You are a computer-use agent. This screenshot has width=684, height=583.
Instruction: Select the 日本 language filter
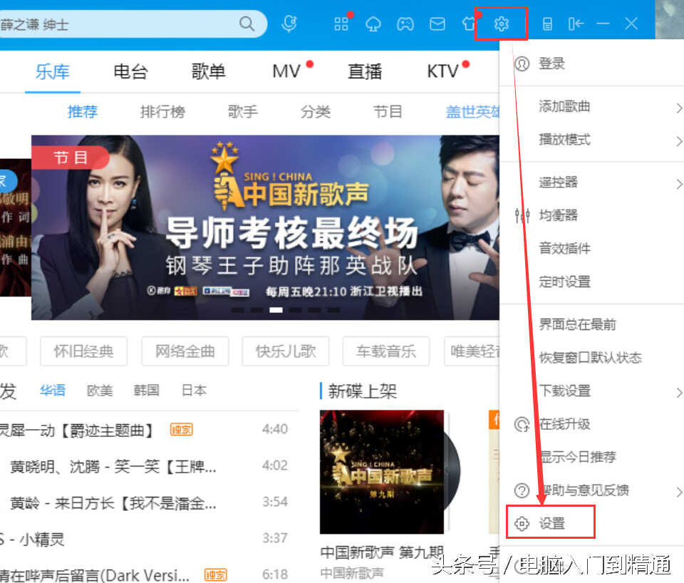point(194,390)
